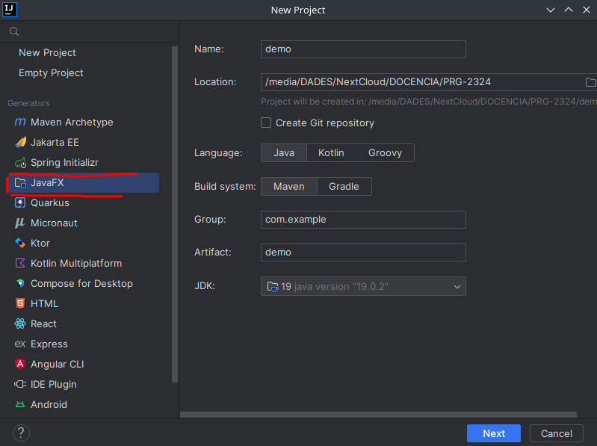Click the Android robot icon
This screenshot has height=446, width=597.
click(20, 404)
